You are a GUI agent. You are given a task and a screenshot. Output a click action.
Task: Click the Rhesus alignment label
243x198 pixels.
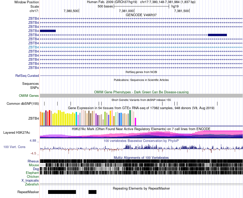[33, 161]
